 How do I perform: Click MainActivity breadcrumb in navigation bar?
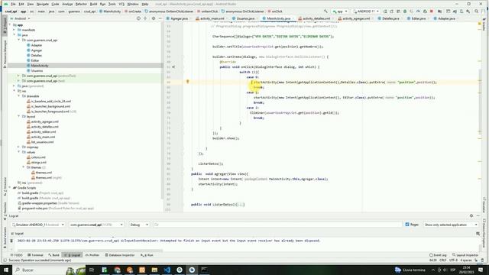110,11
